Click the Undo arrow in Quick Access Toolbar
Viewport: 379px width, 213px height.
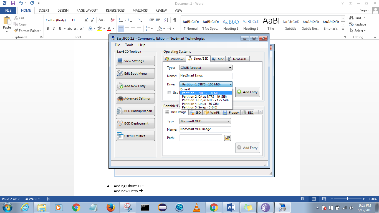coord(21,3)
